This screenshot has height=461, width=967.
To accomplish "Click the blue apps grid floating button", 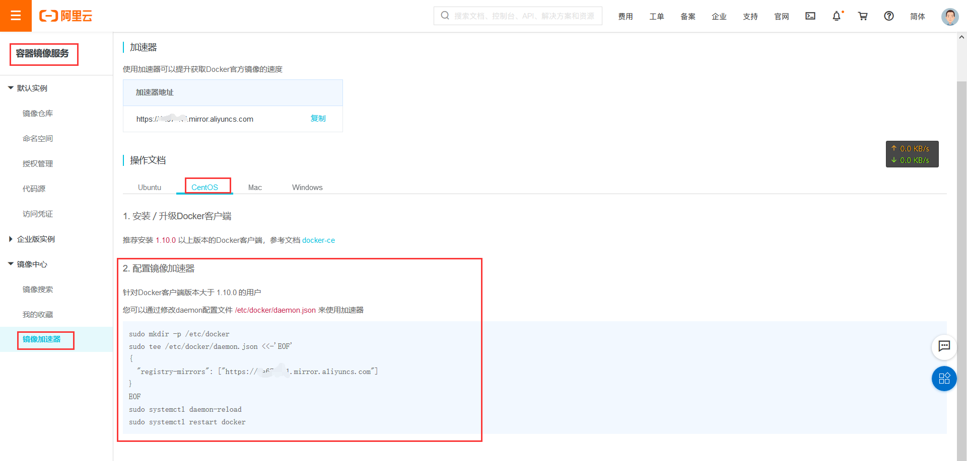I will (x=944, y=379).
